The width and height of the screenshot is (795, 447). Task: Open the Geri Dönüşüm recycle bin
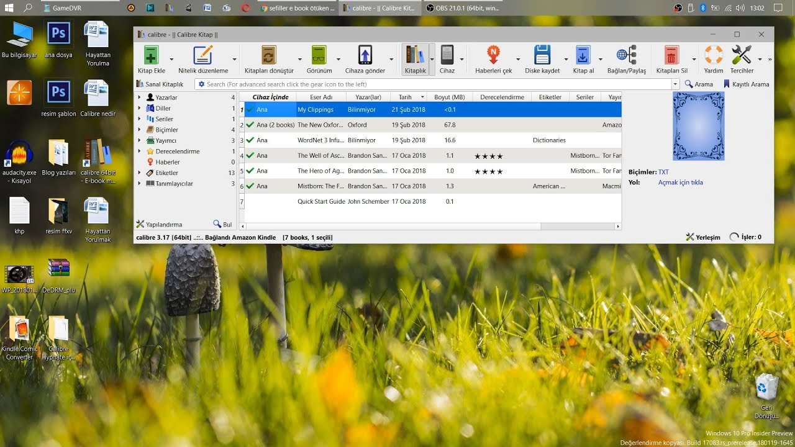click(766, 397)
